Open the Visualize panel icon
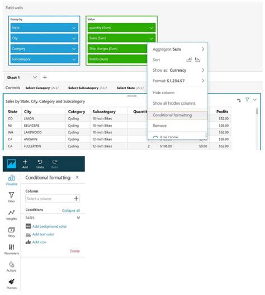265x295 pixels. tap(11, 180)
